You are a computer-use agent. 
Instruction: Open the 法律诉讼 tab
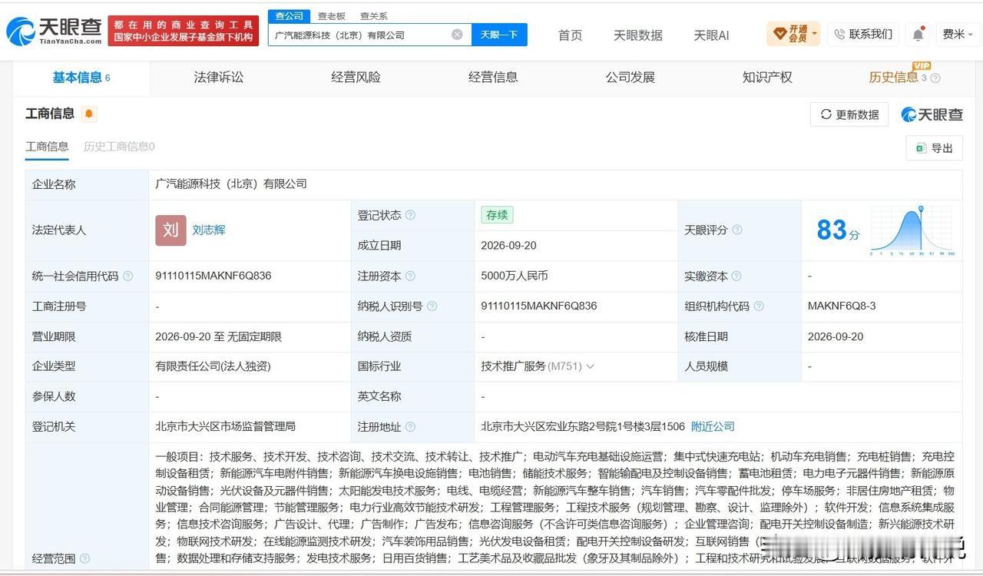point(218,77)
